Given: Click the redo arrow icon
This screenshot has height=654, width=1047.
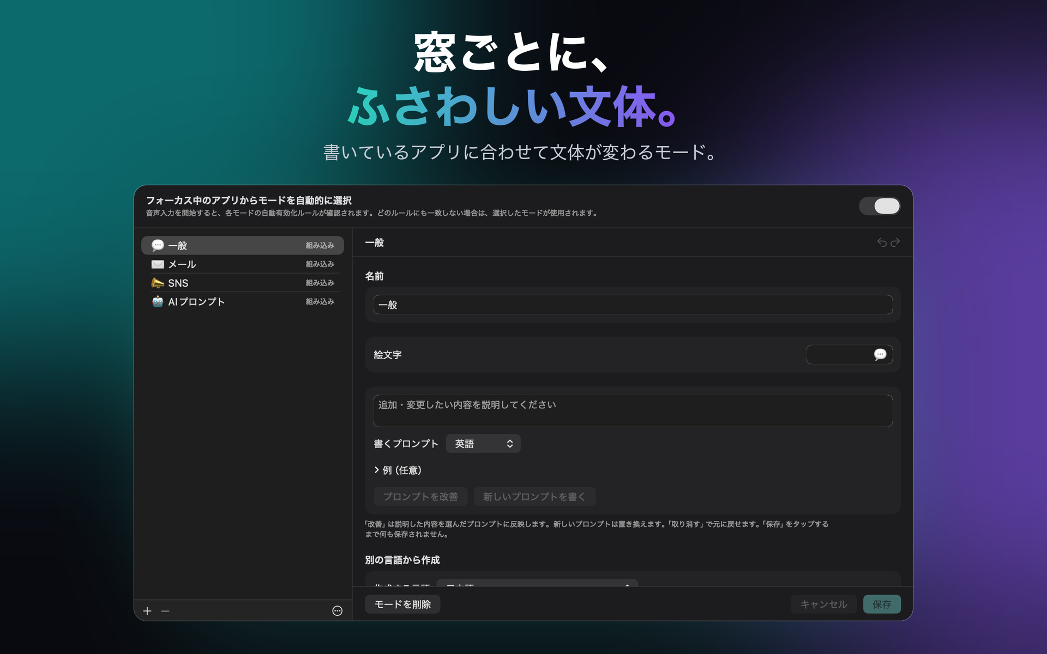Looking at the screenshot, I should point(895,243).
